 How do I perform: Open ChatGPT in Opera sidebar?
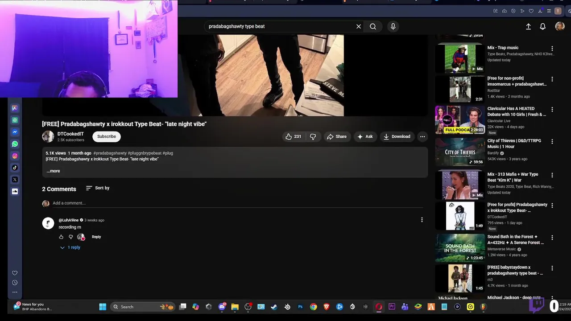pos(15,120)
